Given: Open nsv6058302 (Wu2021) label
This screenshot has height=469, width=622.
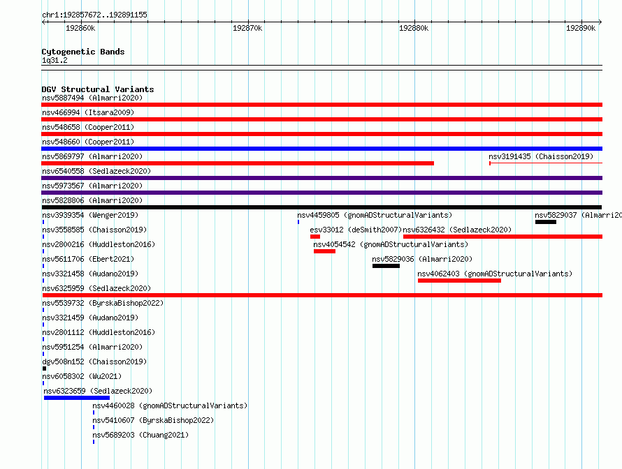Looking at the screenshot, I should coord(82,376).
